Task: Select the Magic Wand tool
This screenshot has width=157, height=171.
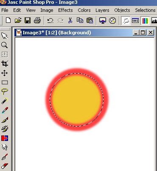Action: click(5, 101)
